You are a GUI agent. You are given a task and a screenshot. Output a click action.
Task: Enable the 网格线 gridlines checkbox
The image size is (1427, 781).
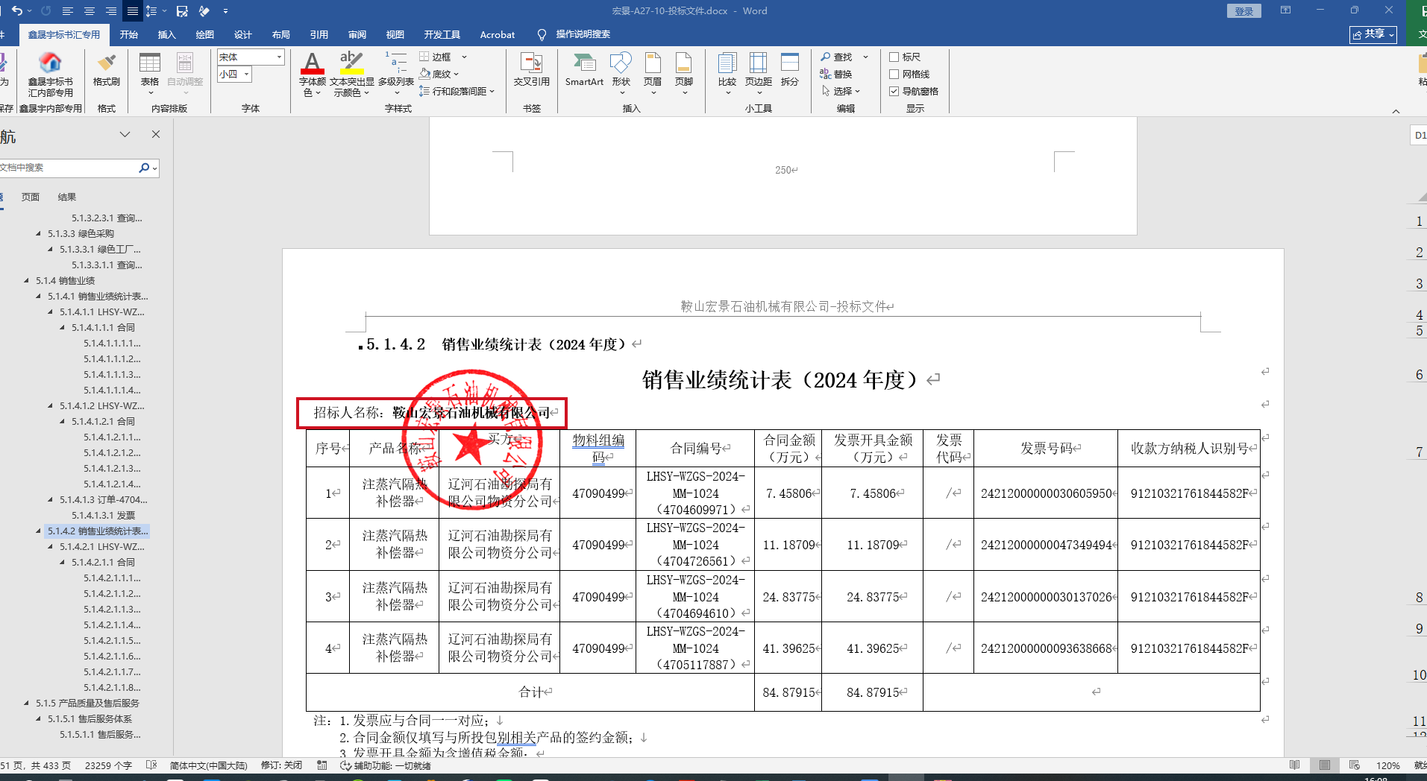[x=894, y=74]
